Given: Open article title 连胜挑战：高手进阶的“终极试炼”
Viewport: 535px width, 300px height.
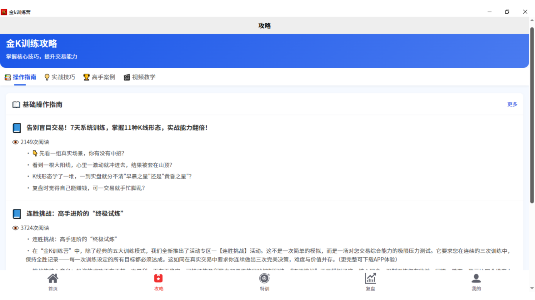Looking at the screenshot, I should click(x=75, y=214).
